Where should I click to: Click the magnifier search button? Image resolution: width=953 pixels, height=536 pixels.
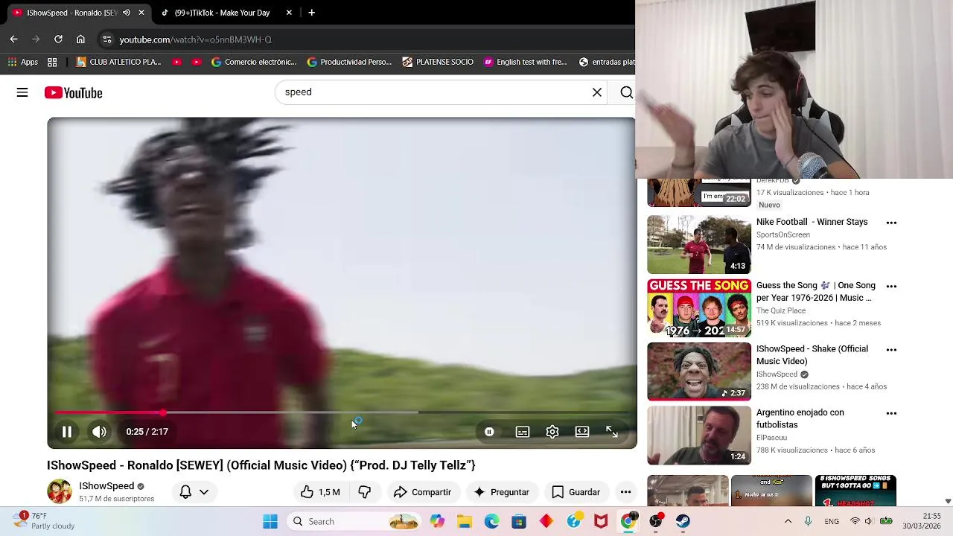pos(627,92)
